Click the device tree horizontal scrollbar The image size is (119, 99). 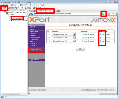[x=14, y=94]
